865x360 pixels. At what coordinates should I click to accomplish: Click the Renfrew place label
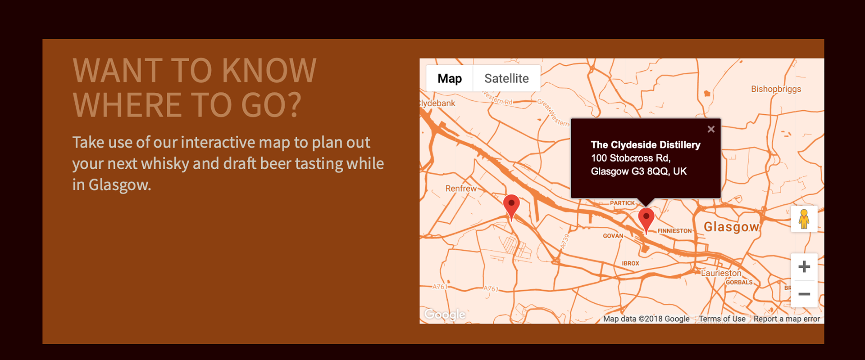click(x=461, y=189)
